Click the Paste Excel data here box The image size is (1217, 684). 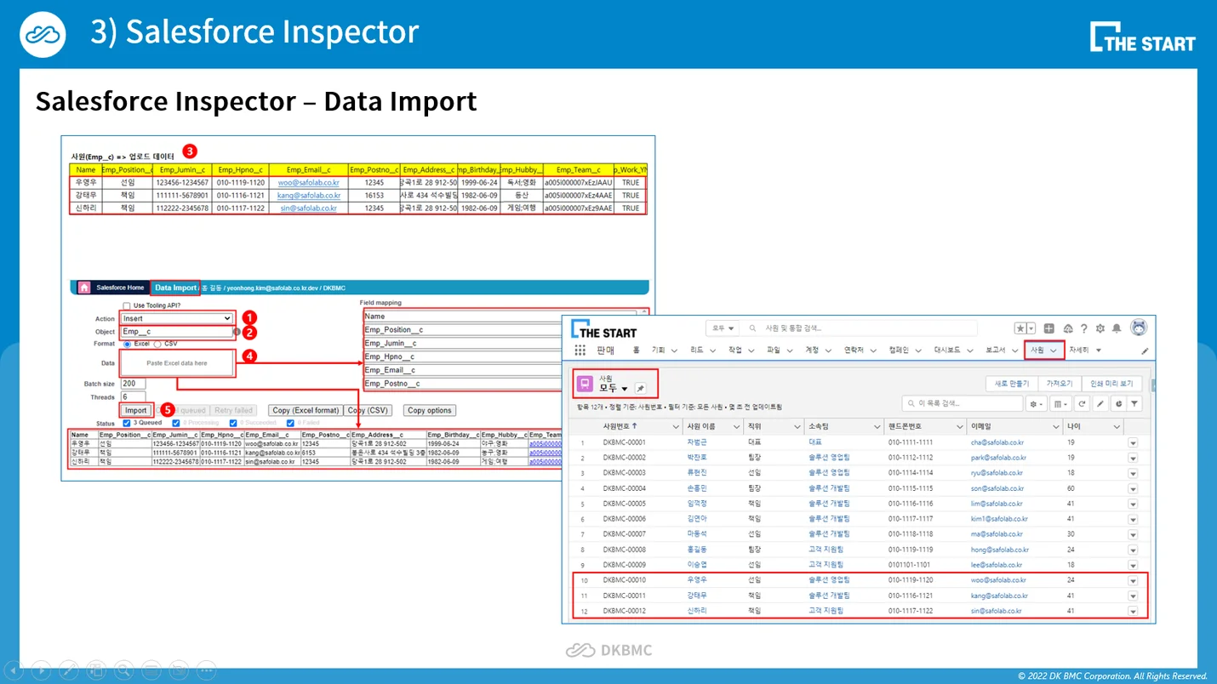tap(177, 362)
